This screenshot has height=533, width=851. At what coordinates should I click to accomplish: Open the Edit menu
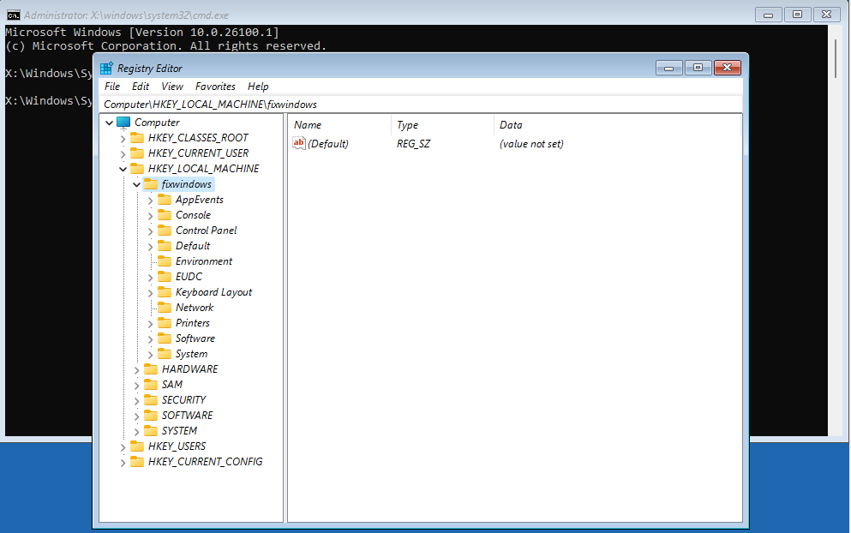pyautogui.click(x=140, y=87)
